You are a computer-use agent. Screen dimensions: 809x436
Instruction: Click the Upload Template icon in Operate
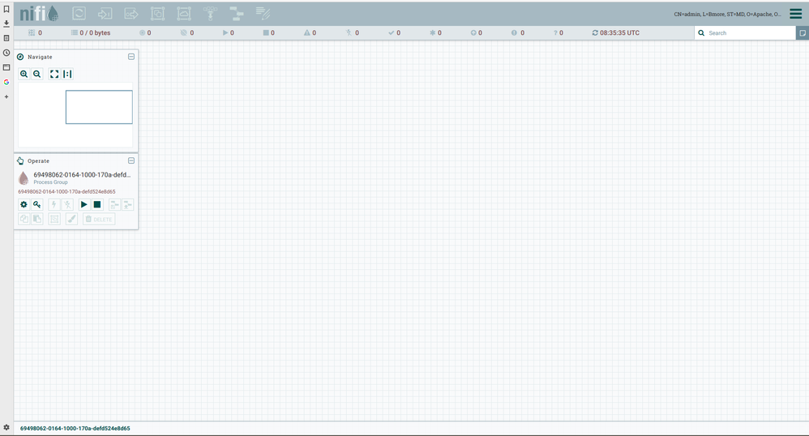127,204
